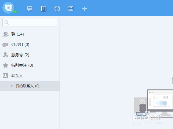Open the 服务号 (2) service accounts
Image resolution: width=173 pixels, height=129 pixels.
30,55
